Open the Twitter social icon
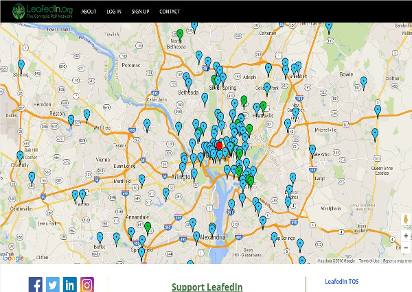Image resolution: width=412 pixels, height=292 pixels. (53, 284)
